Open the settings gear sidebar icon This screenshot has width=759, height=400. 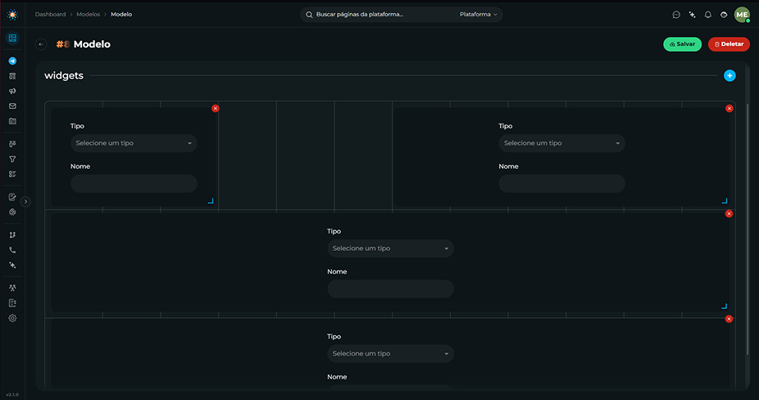12,318
